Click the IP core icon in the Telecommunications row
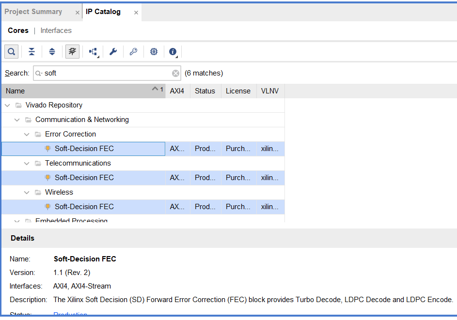The image size is (457, 320). 48,178
